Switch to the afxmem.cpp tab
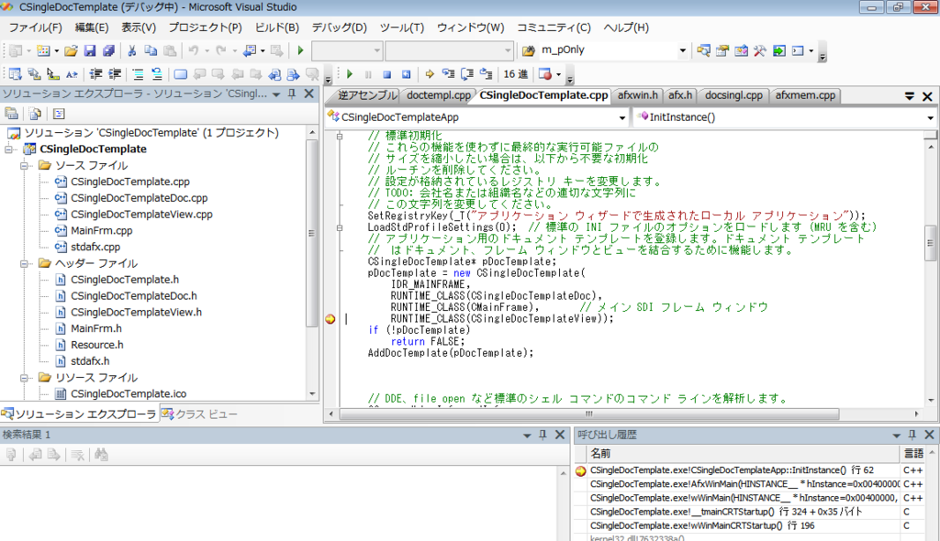Image resolution: width=940 pixels, height=541 pixels. [x=805, y=95]
